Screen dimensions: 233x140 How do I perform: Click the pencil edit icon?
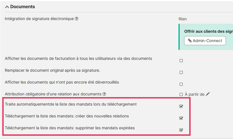point(208,94)
